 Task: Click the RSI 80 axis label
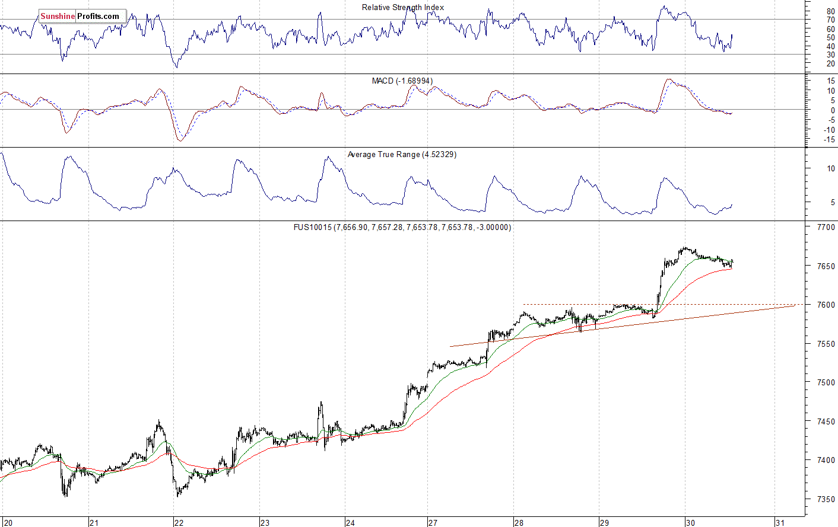click(831, 12)
